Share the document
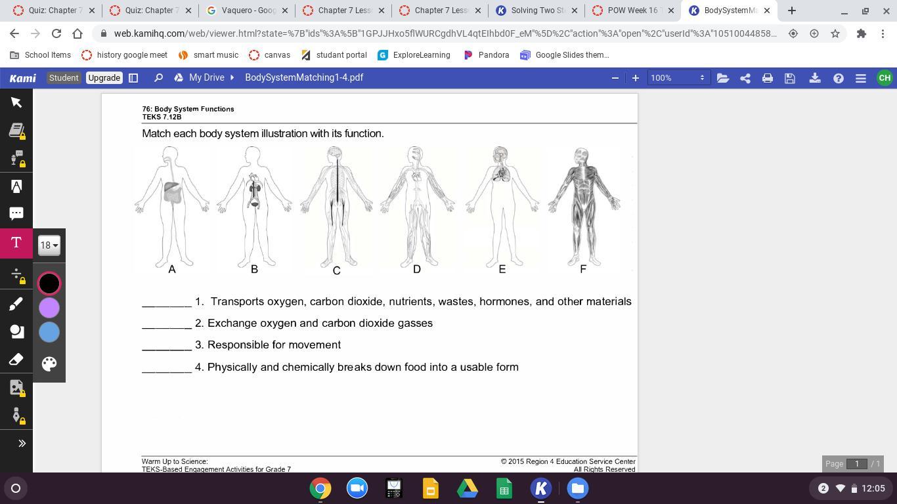Viewport: 897px width, 504px height. 745,78
